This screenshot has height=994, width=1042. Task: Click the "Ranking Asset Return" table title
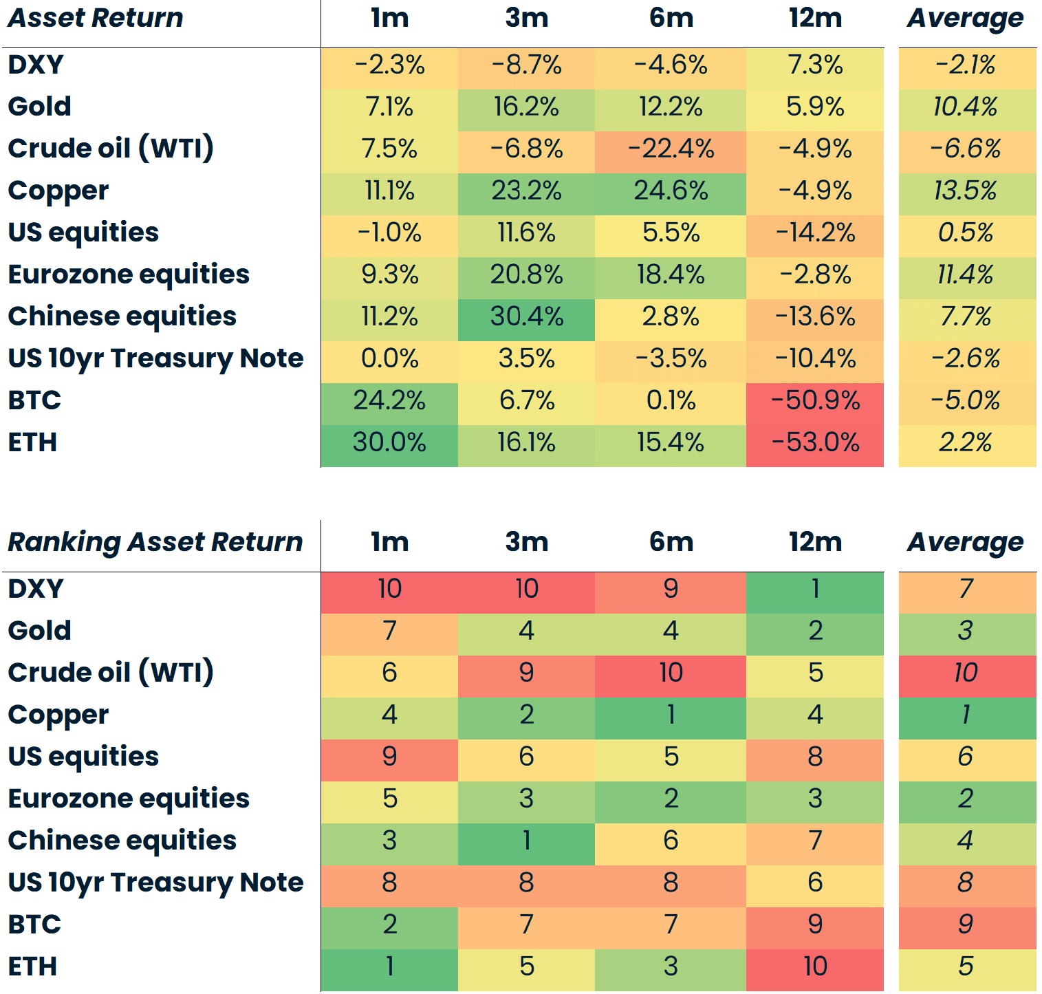pos(155,542)
